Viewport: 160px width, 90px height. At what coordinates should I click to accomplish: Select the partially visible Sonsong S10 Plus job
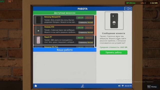(x=64, y=47)
